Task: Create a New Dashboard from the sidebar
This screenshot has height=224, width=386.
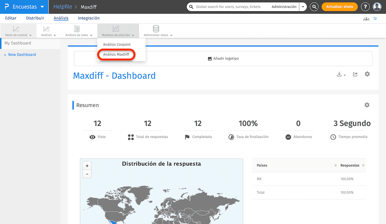Action: coord(20,55)
